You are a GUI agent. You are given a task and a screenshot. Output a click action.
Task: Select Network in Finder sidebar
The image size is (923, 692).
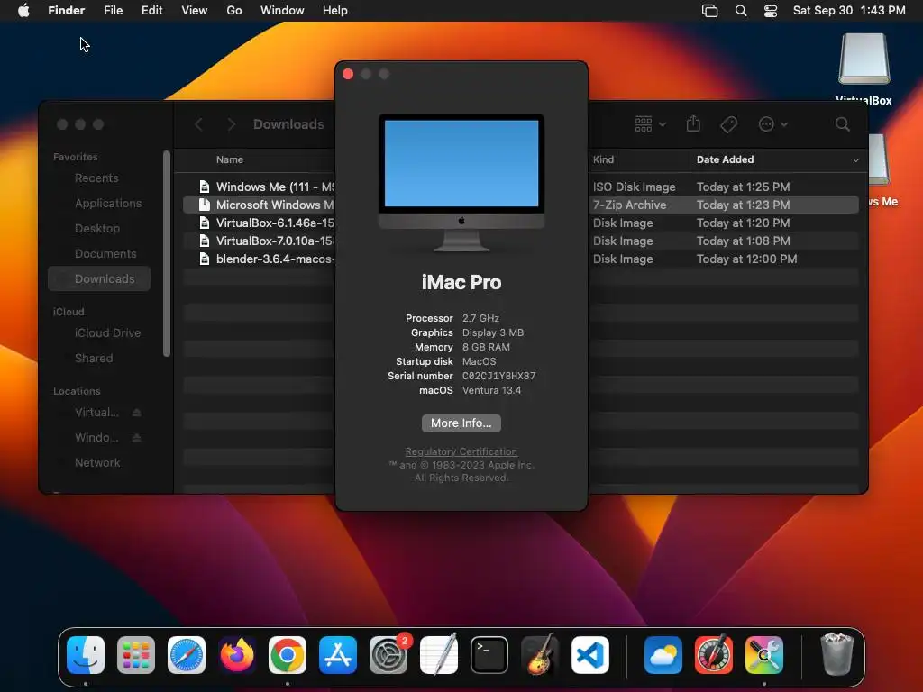click(97, 463)
